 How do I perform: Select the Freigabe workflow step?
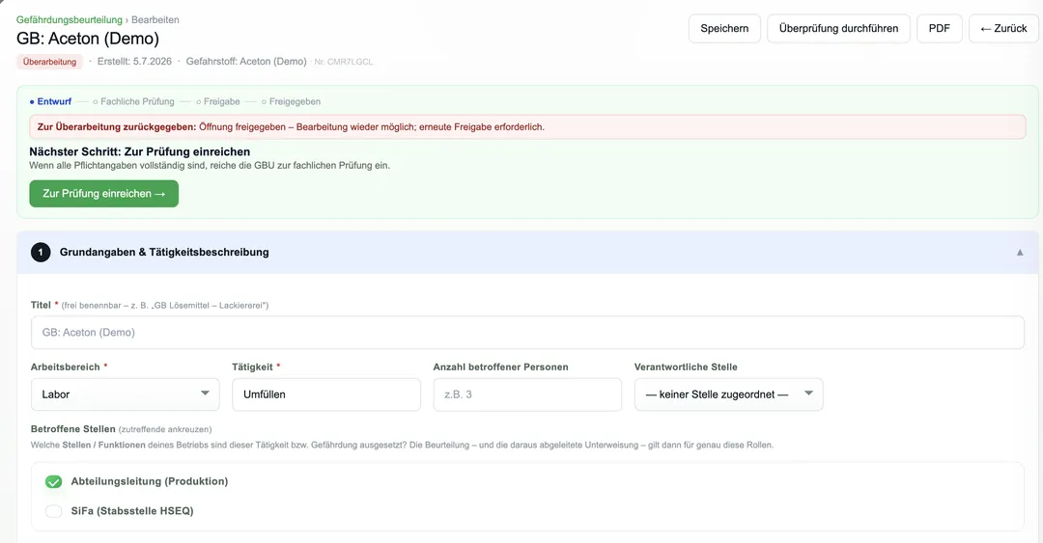[218, 101]
